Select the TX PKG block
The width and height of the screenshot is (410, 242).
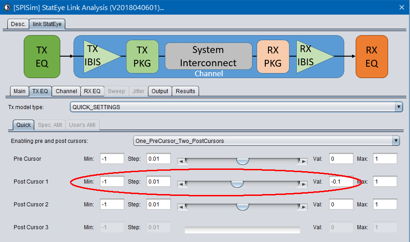[142, 56]
